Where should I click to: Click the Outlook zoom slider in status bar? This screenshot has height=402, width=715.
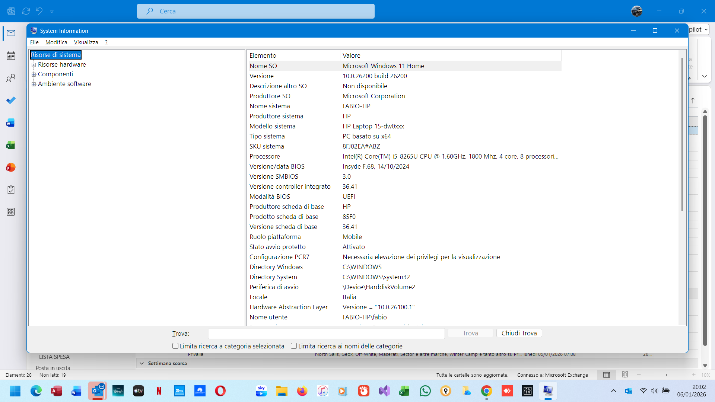click(666, 375)
